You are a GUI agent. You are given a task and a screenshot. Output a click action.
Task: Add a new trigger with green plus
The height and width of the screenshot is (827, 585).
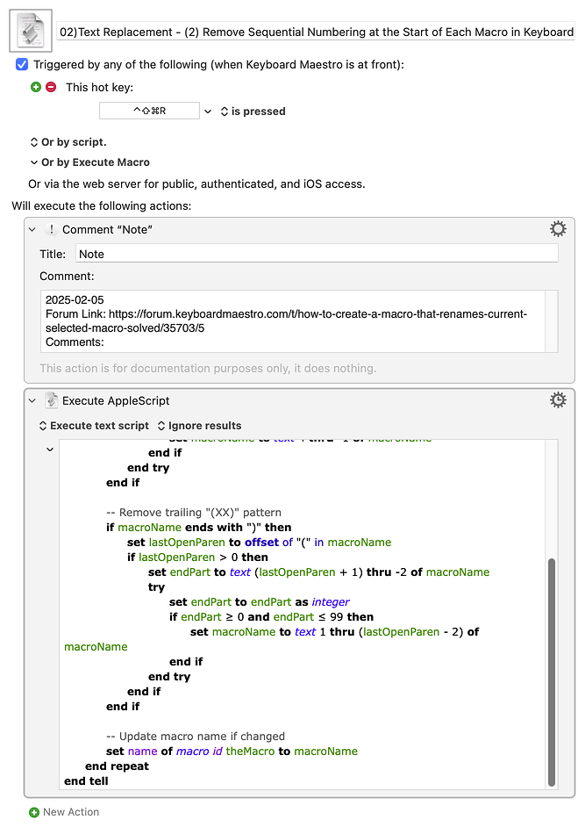[36, 87]
